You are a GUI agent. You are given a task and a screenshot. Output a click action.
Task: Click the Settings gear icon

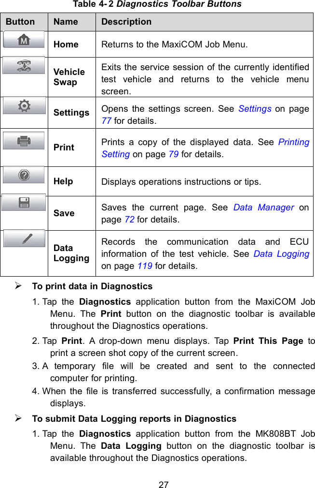tap(24, 105)
